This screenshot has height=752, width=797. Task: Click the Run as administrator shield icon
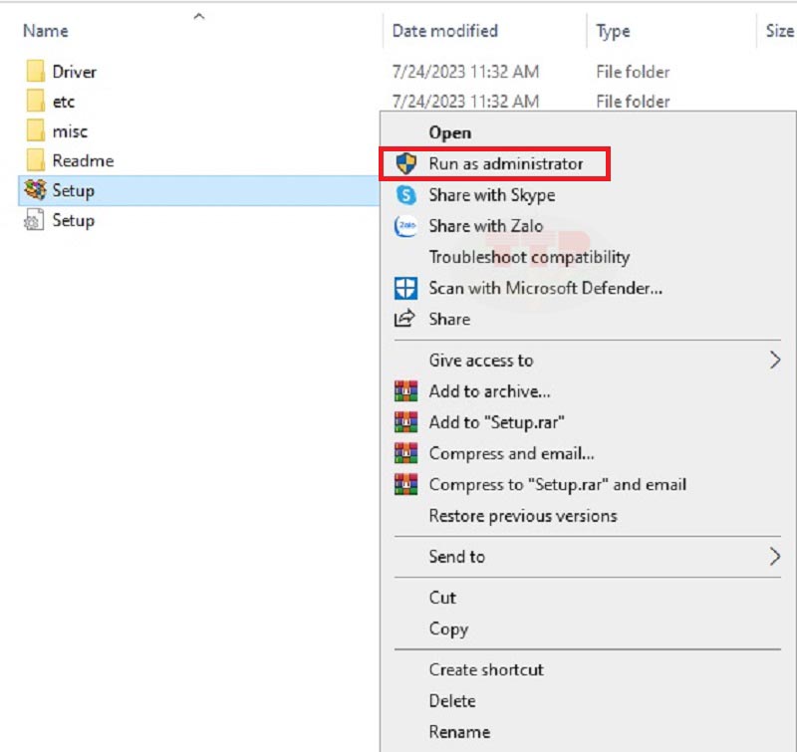point(405,163)
